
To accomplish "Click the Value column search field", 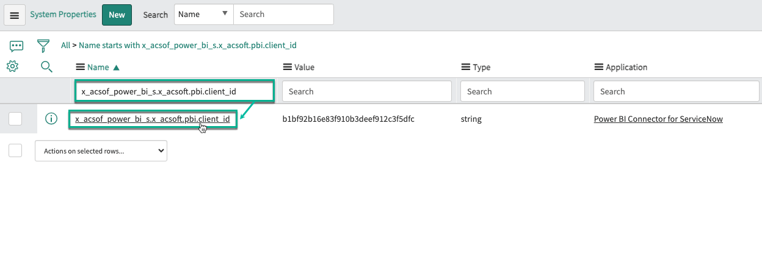I will click(x=366, y=91).
